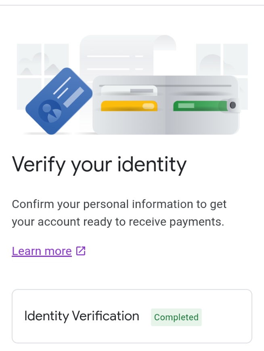The image size is (264, 351).
Task: Click the green Completed status badge
Action: point(176,317)
